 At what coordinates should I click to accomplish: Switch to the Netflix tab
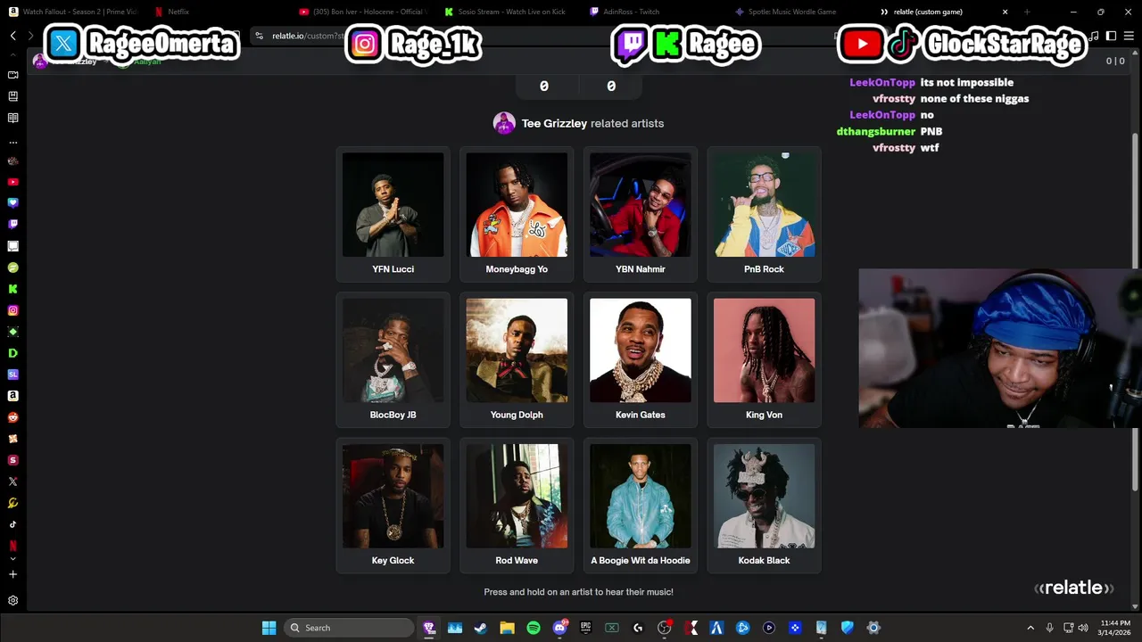[x=214, y=12]
